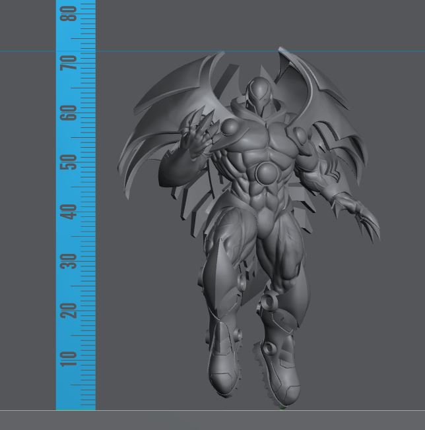The height and width of the screenshot is (430, 425).
Task: Click the 80 mark on the ruler
Action: 69,13
